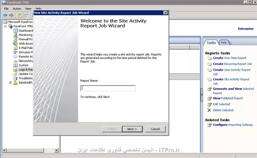Click Generate and View Selected Report icon
This screenshot has width=257, height=158.
(209, 89)
